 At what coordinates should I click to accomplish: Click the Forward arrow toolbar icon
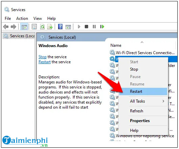click(14, 27)
